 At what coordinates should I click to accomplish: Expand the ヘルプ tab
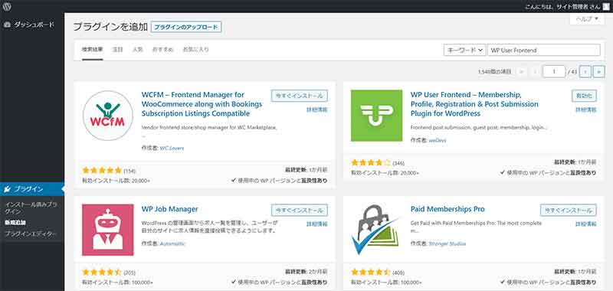click(587, 18)
